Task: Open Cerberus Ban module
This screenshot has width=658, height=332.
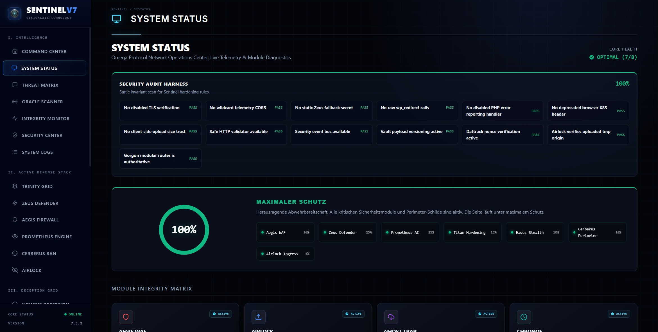Action: pos(44,253)
